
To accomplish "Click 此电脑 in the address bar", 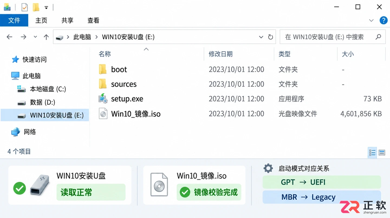I will [82, 37].
